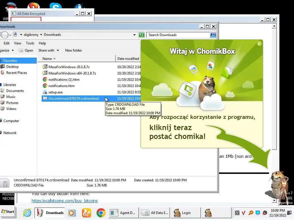The height and width of the screenshot is (220, 294).
Task: Open the Help menu
Action: [42, 43]
